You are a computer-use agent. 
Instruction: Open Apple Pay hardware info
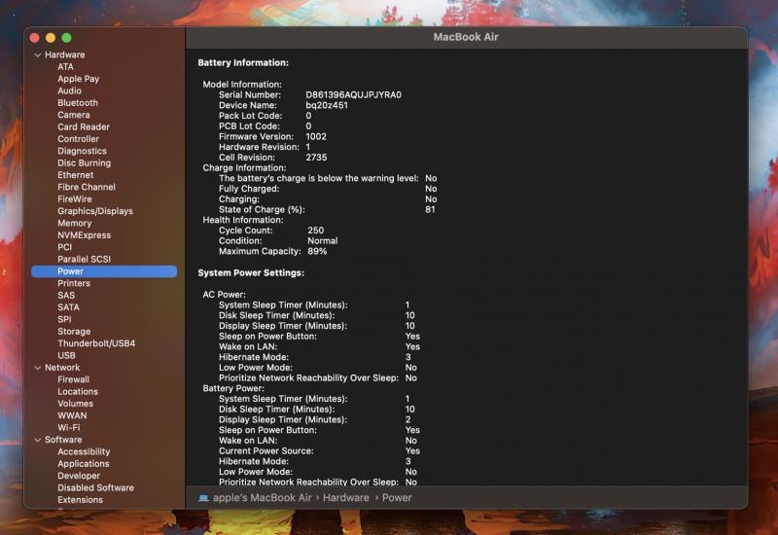(79, 79)
